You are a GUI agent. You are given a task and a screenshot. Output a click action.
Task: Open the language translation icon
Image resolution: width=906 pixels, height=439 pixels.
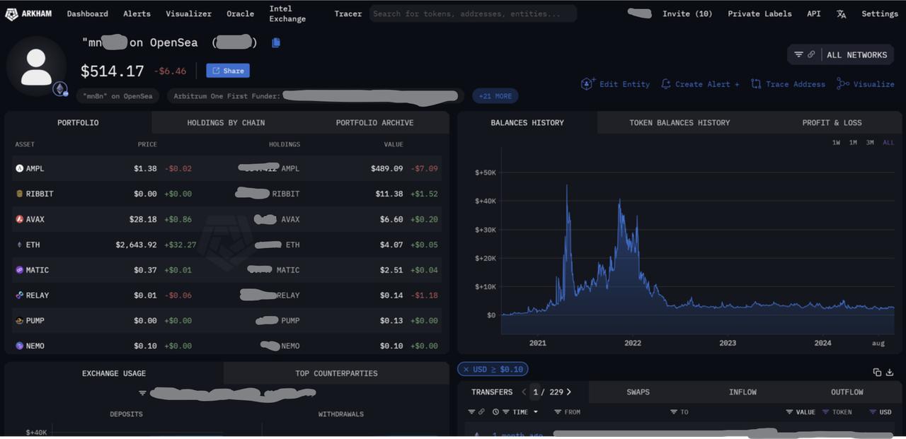pos(841,14)
